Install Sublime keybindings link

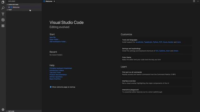162,51
